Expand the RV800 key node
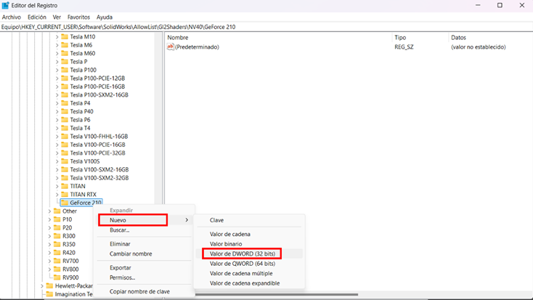 tap(49, 269)
